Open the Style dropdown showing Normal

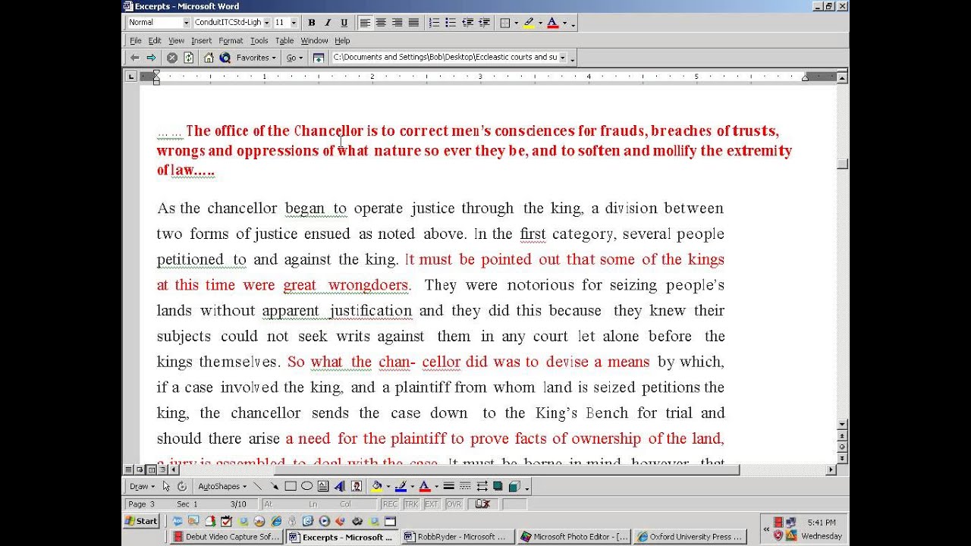pos(187,23)
